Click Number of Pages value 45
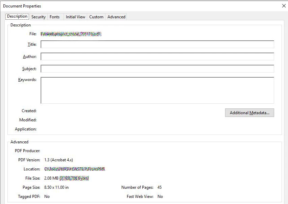The width and height of the screenshot is (288, 204). point(160,187)
